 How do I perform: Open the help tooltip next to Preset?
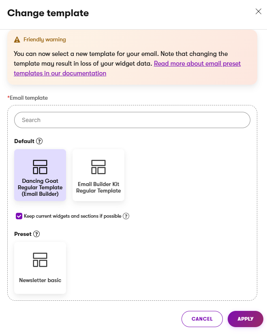(x=36, y=234)
